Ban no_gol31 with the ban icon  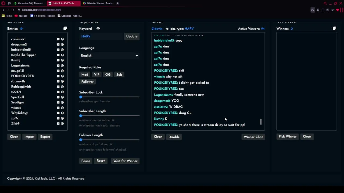pyautogui.click(x=62, y=71)
